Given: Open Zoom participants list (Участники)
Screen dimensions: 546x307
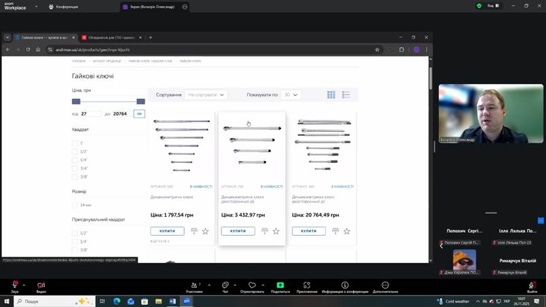Looking at the screenshot, I should [194, 287].
